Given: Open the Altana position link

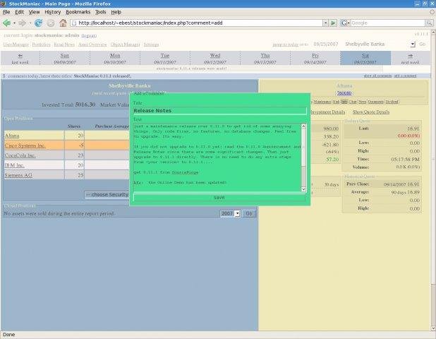Looking at the screenshot, I should click(12, 136).
